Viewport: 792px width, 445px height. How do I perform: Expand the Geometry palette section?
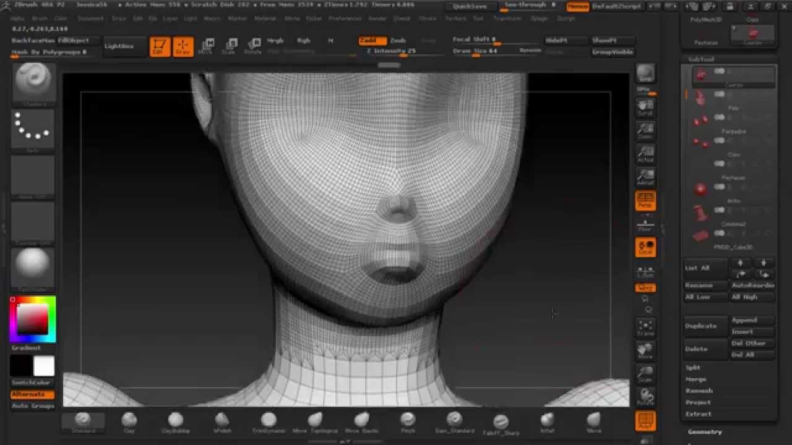[x=705, y=432]
